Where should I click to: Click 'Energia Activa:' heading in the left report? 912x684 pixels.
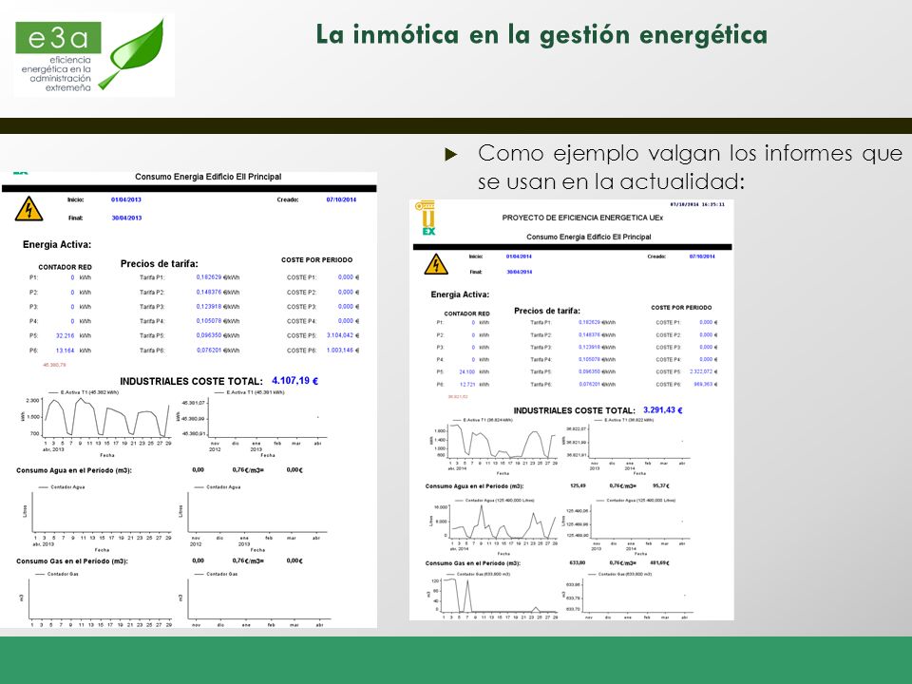(x=57, y=245)
